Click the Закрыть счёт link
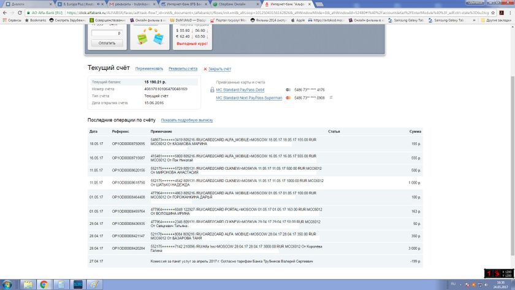This screenshot has height=290, width=515. (x=219, y=69)
